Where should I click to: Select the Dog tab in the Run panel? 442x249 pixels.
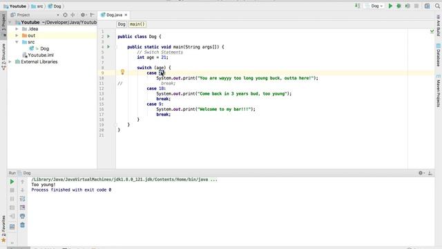[24, 173]
